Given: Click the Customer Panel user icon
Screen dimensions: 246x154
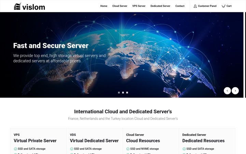Looking at the screenshot, I should 195,6.
